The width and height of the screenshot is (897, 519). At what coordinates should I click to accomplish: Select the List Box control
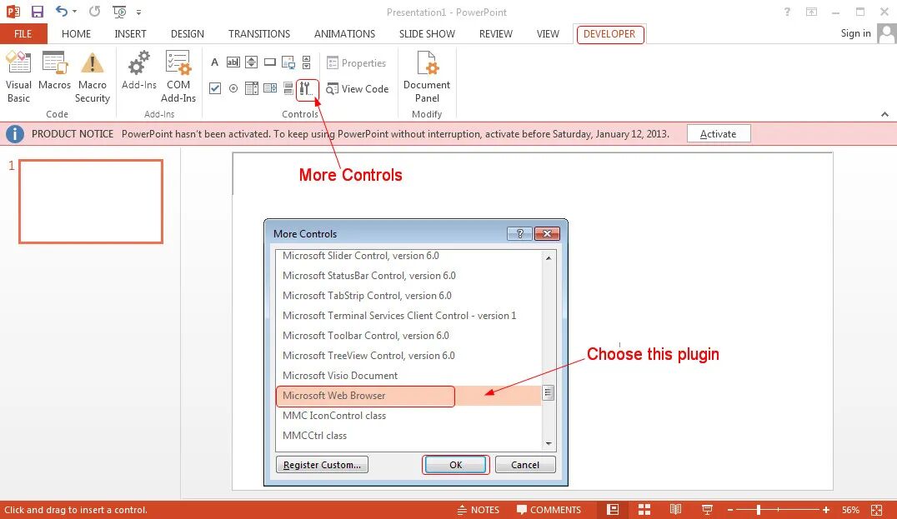pos(251,88)
